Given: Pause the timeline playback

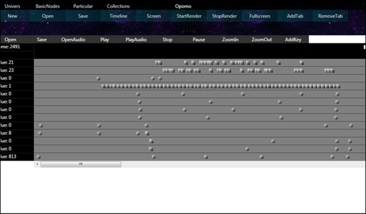Looking at the screenshot, I should tap(199, 40).
